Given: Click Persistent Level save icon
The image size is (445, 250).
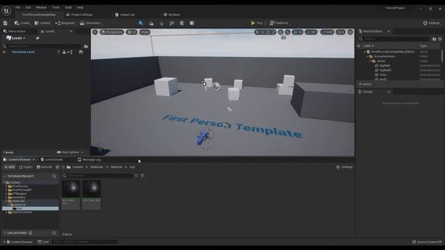Looking at the screenshot, I should click(x=81, y=52).
